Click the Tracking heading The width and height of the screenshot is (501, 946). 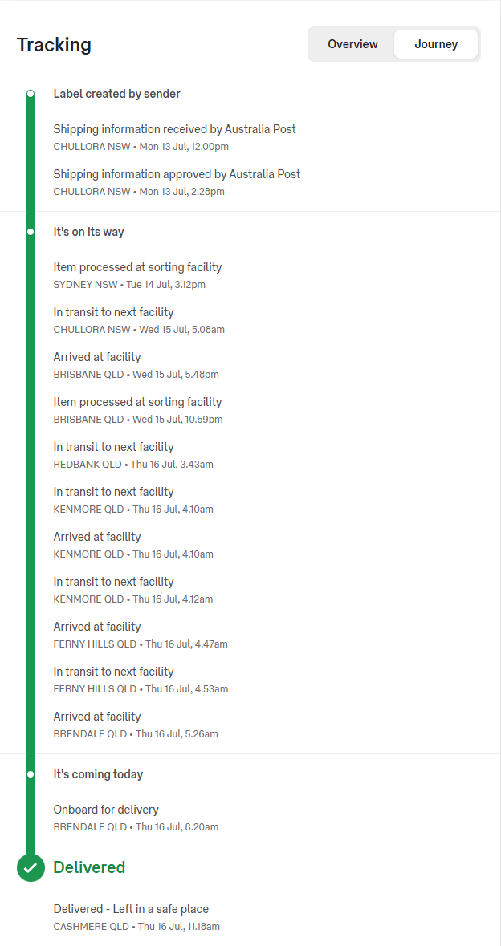pos(55,45)
